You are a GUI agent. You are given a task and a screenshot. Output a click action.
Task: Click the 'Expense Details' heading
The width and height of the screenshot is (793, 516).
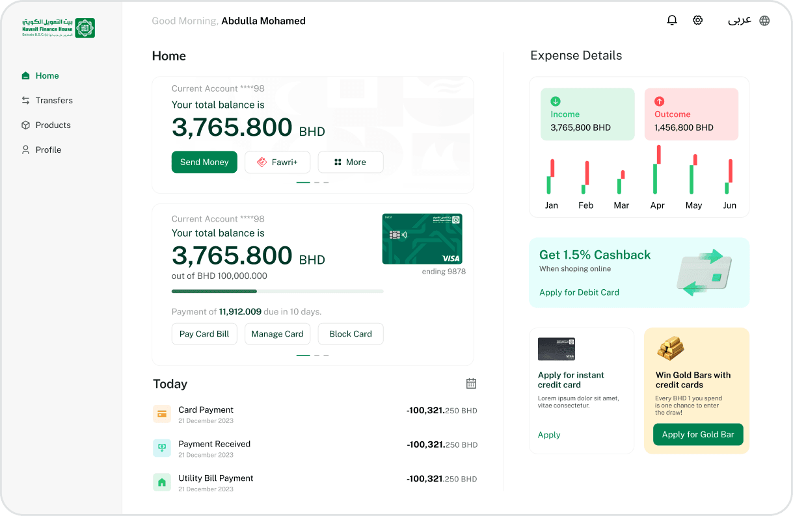[576, 55]
